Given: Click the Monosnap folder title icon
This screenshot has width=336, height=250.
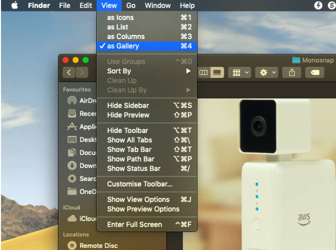Looking at the screenshot, I should pos(296,60).
